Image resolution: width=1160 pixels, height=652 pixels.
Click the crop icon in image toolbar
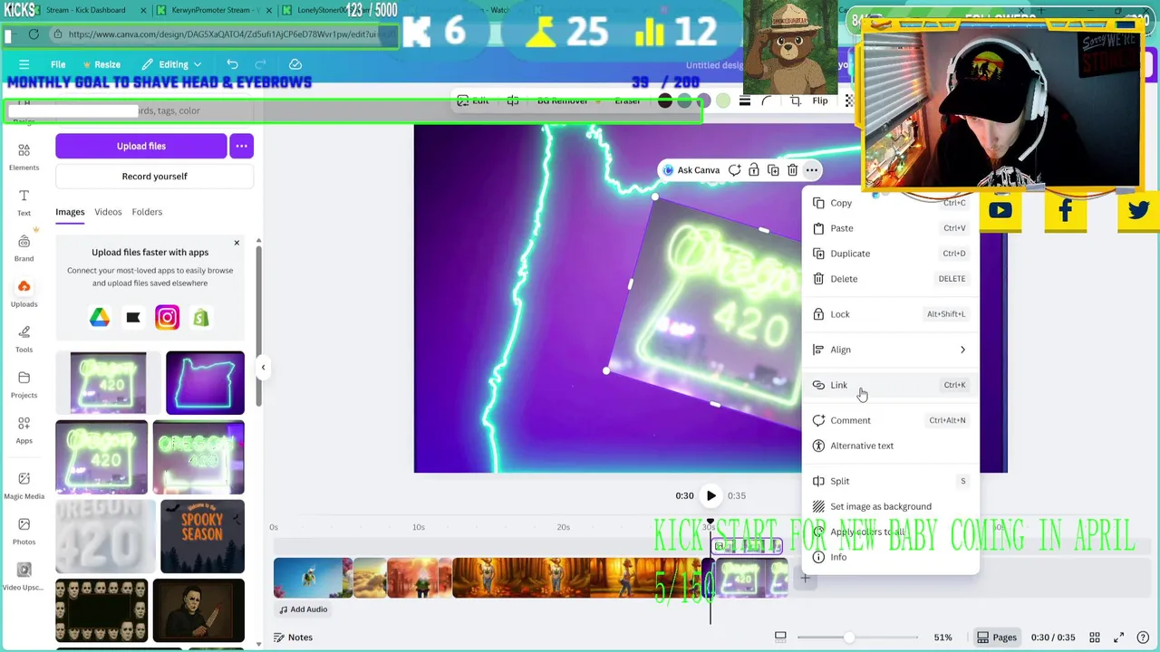[x=796, y=101]
